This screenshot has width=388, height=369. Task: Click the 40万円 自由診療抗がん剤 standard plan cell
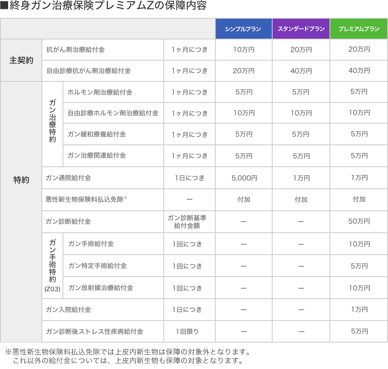click(x=301, y=71)
